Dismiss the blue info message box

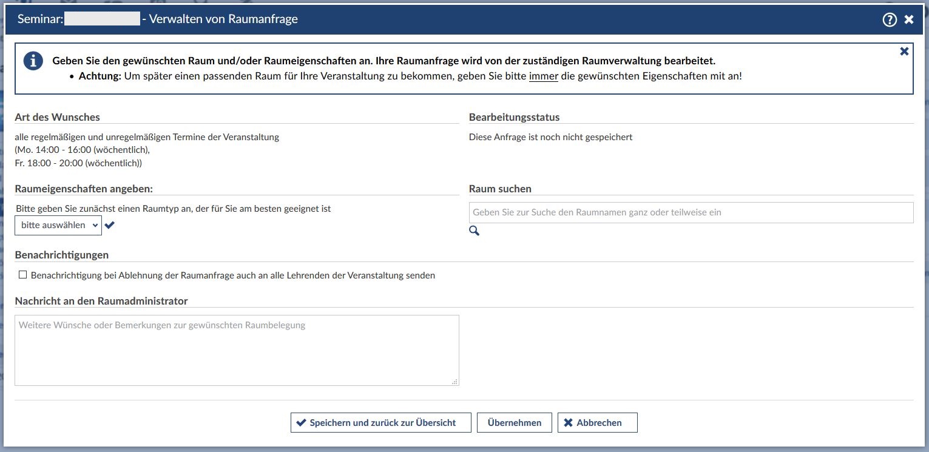904,52
